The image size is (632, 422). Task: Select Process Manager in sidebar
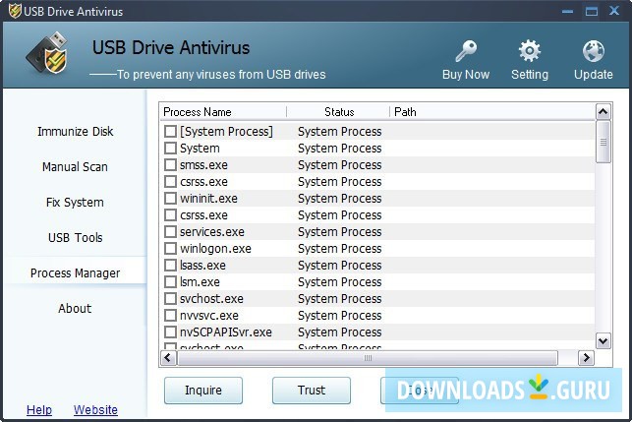coord(75,273)
